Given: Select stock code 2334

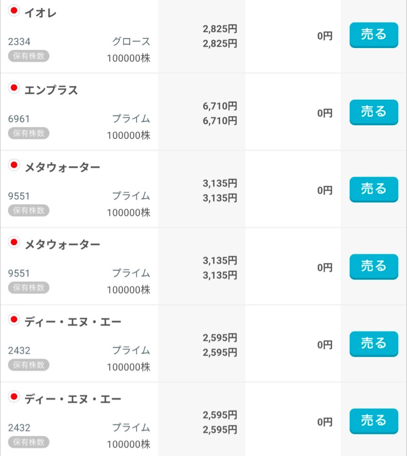Looking at the screenshot, I should [19, 41].
